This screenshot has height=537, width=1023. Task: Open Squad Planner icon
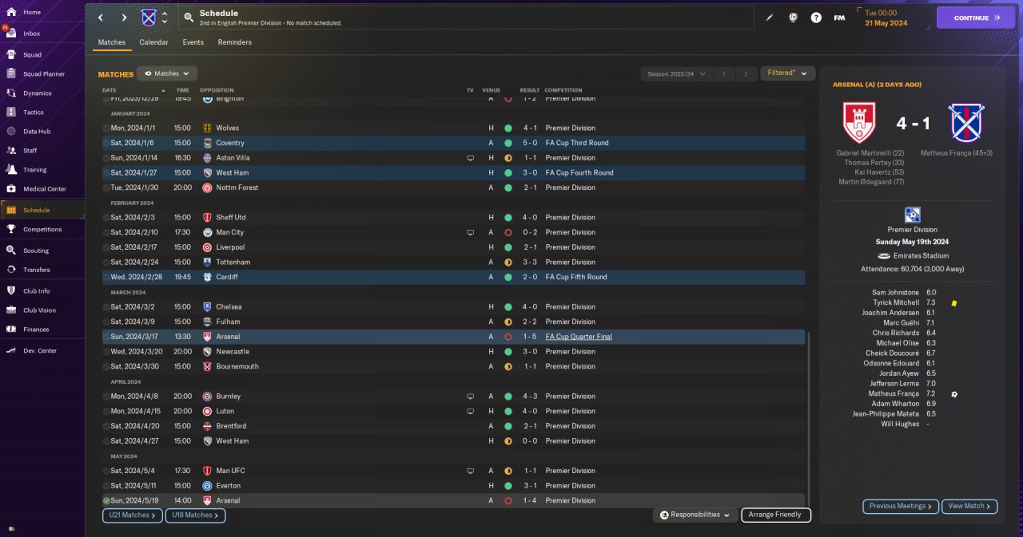tap(11, 74)
